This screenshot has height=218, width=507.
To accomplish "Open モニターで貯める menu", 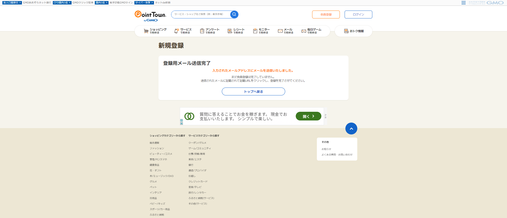I will coord(261,31).
